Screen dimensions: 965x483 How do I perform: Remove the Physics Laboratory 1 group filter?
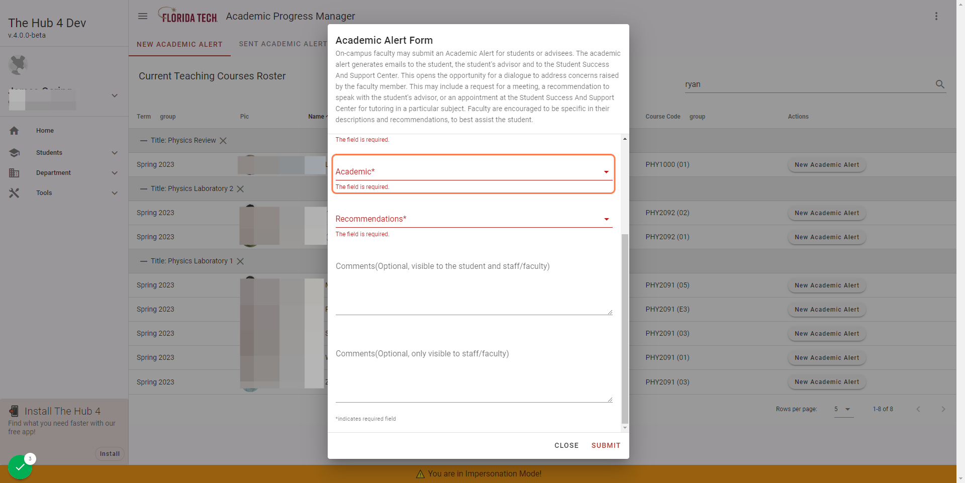pos(240,261)
